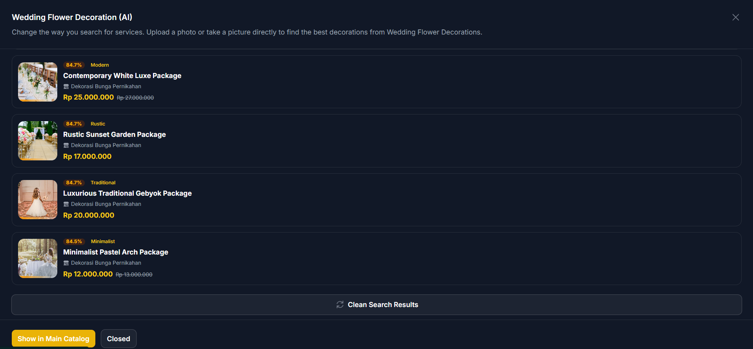The width and height of the screenshot is (753, 349).
Task: Open the Contemporary White Luxe Package thumbnail
Action: (38, 82)
